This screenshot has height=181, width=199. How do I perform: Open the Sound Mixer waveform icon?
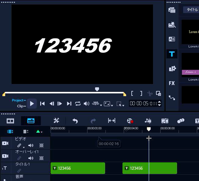pos(148,121)
